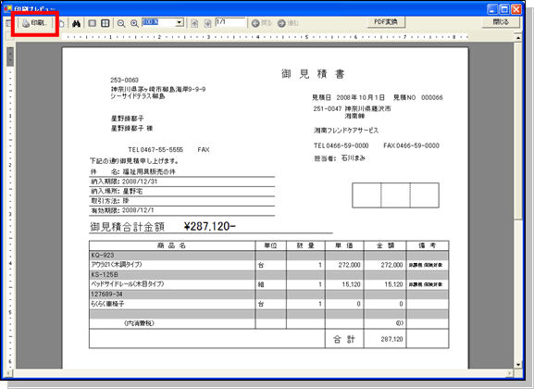Viewport: 534px width, 389px height.
Task: Open the zoom percentage dropdown
Action: (x=180, y=23)
